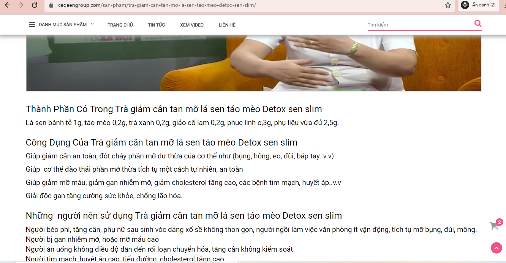The image size is (506, 263).
Task: Click the Công Dụng Của heading text
Action: click(x=161, y=143)
